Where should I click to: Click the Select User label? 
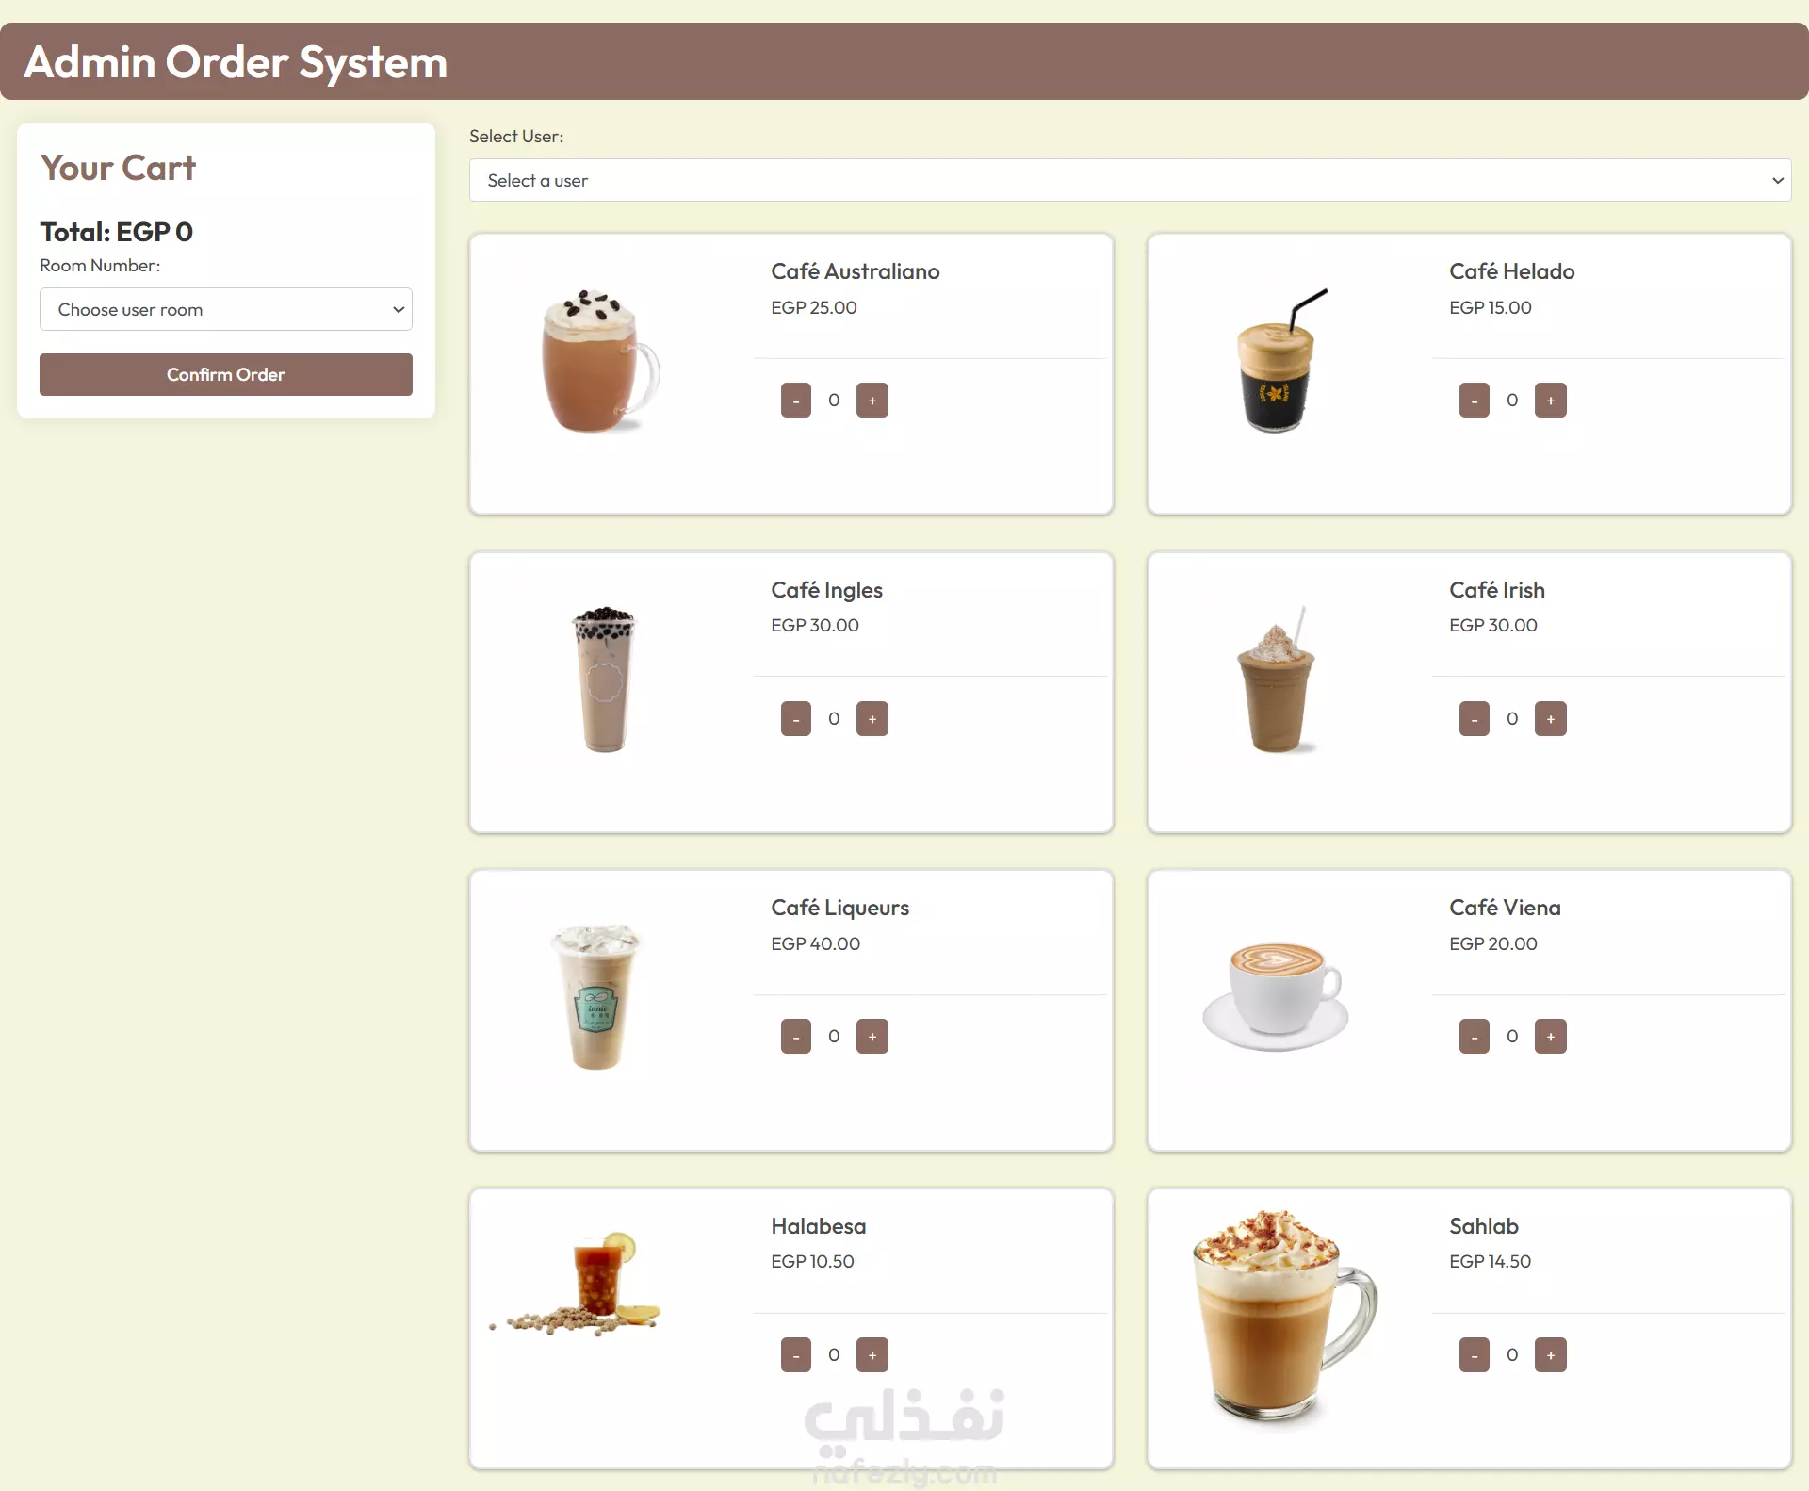click(516, 136)
